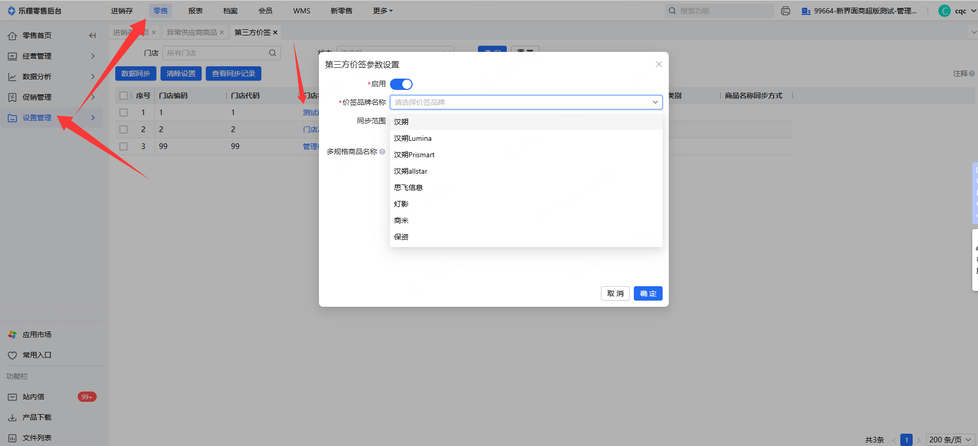Viewport: 978px width, 446px height.
Task: Open the 200 条/页 page size dropdown
Action: point(950,440)
